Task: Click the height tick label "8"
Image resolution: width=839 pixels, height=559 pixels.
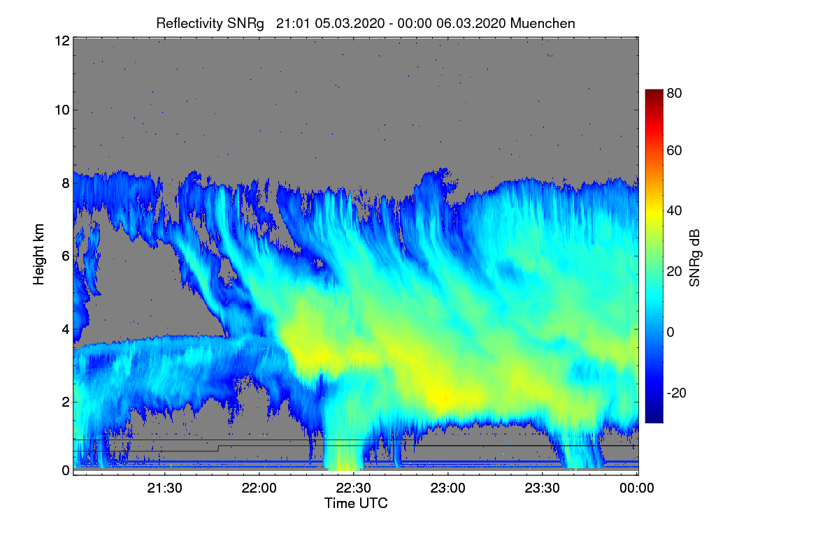Action: [66, 183]
